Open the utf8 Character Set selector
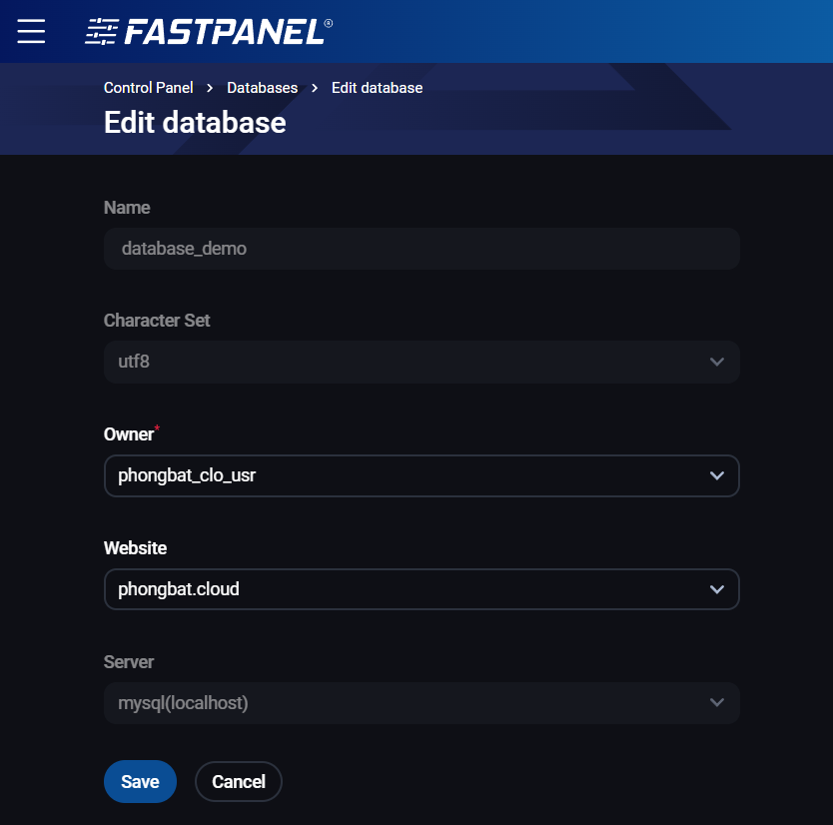 pyautogui.click(x=400, y=362)
